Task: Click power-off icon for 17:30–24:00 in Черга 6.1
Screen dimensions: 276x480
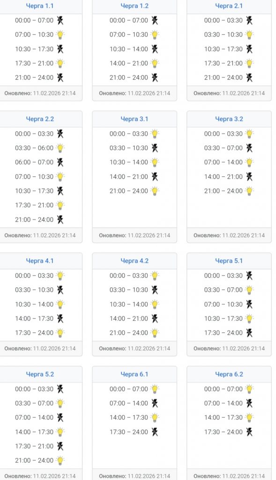Action: [x=155, y=432]
